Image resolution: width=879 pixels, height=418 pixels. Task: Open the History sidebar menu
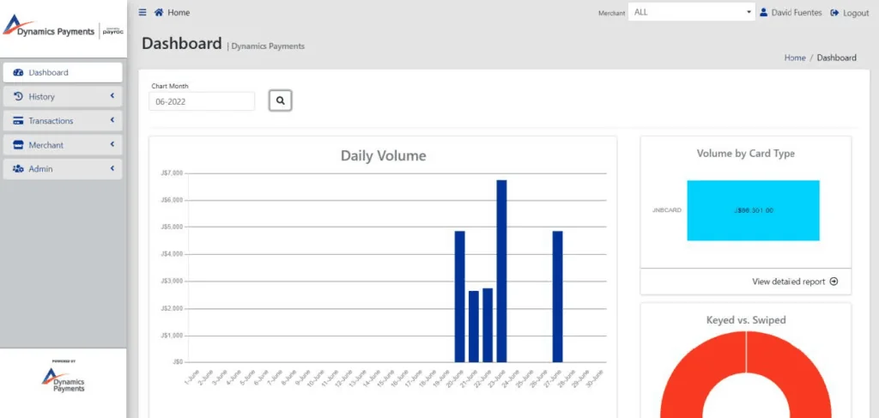pos(62,96)
